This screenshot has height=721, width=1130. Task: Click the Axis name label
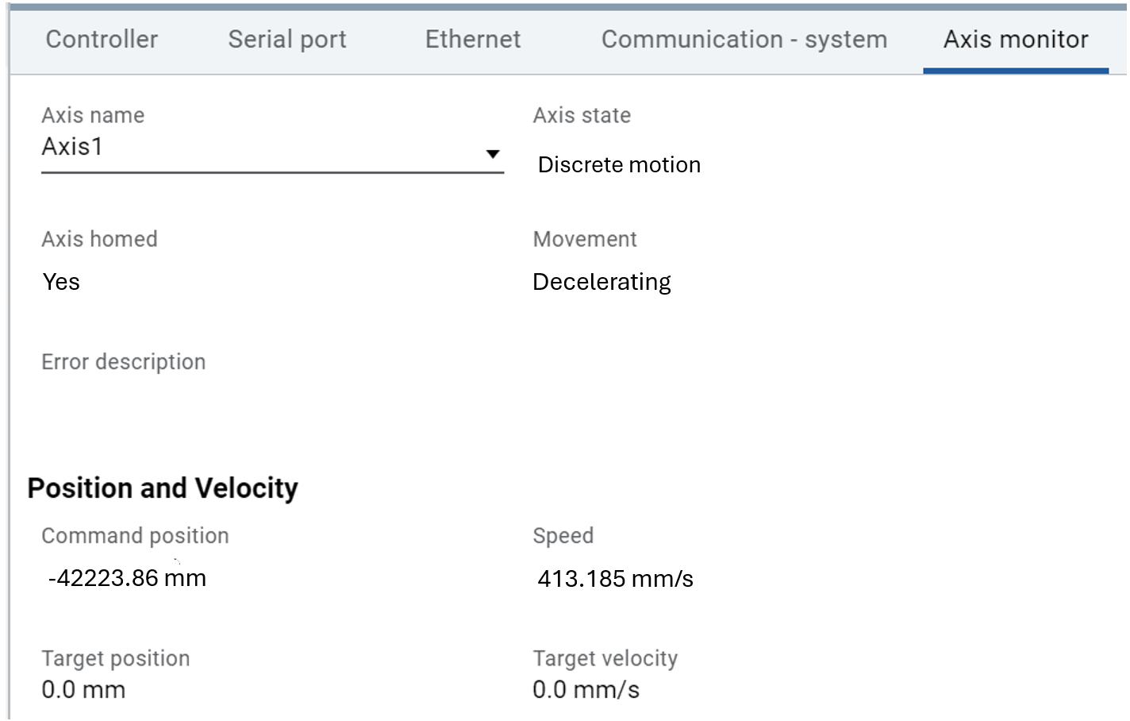[93, 116]
